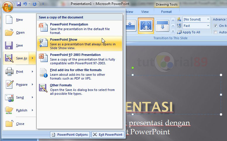Click the round Office button
The height and width of the screenshot is (141, 227).
[x=8, y=7]
